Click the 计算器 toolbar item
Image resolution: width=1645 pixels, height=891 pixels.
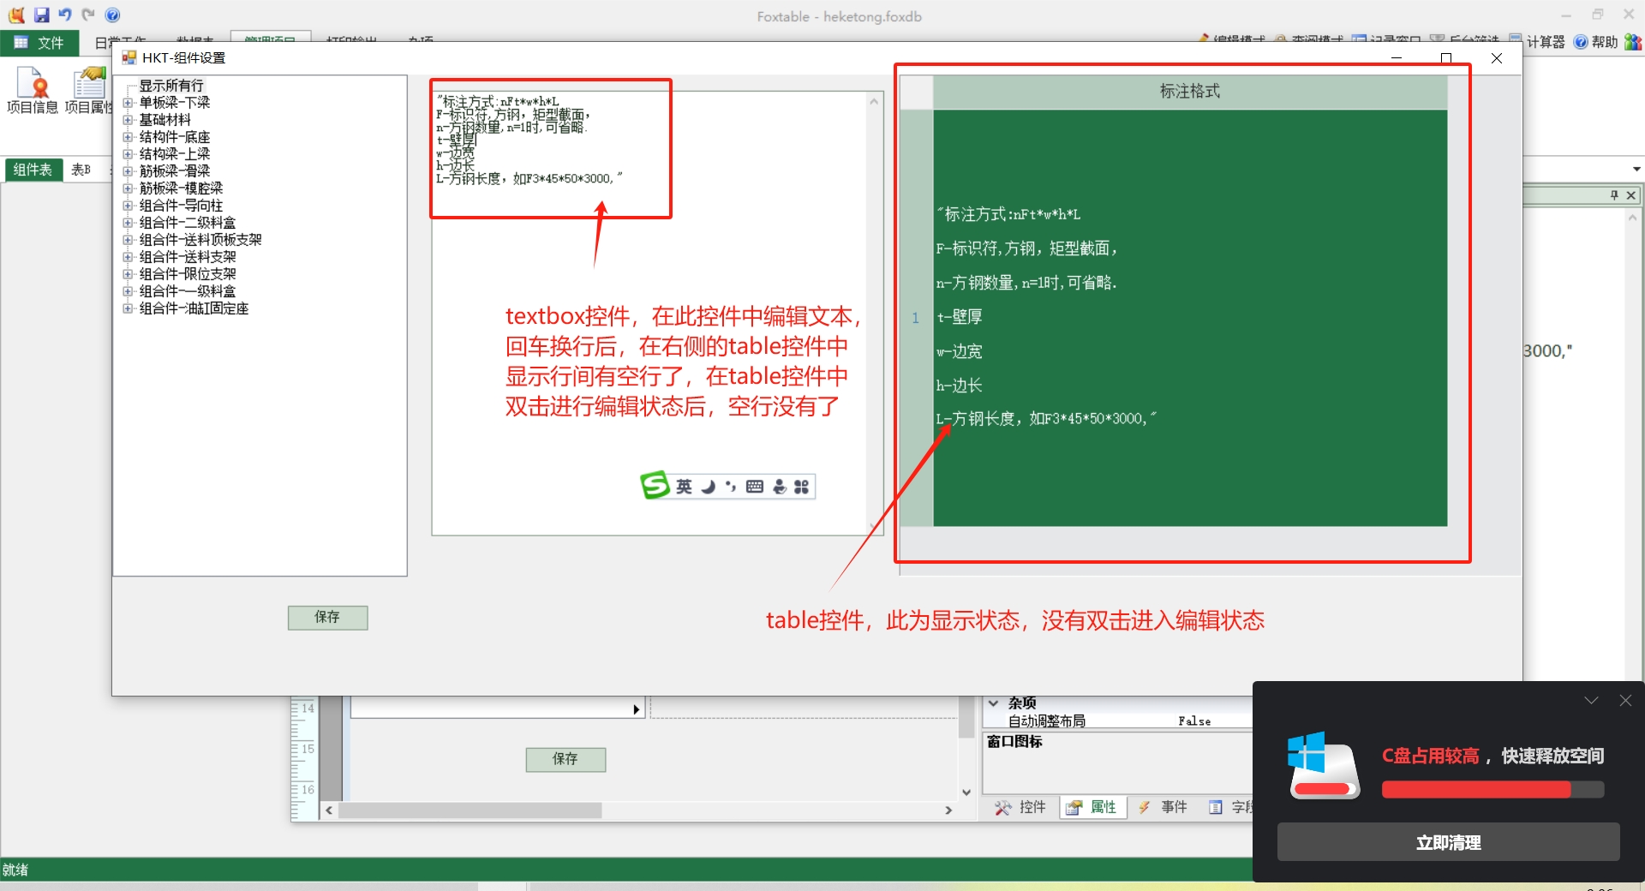pos(1537,41)
